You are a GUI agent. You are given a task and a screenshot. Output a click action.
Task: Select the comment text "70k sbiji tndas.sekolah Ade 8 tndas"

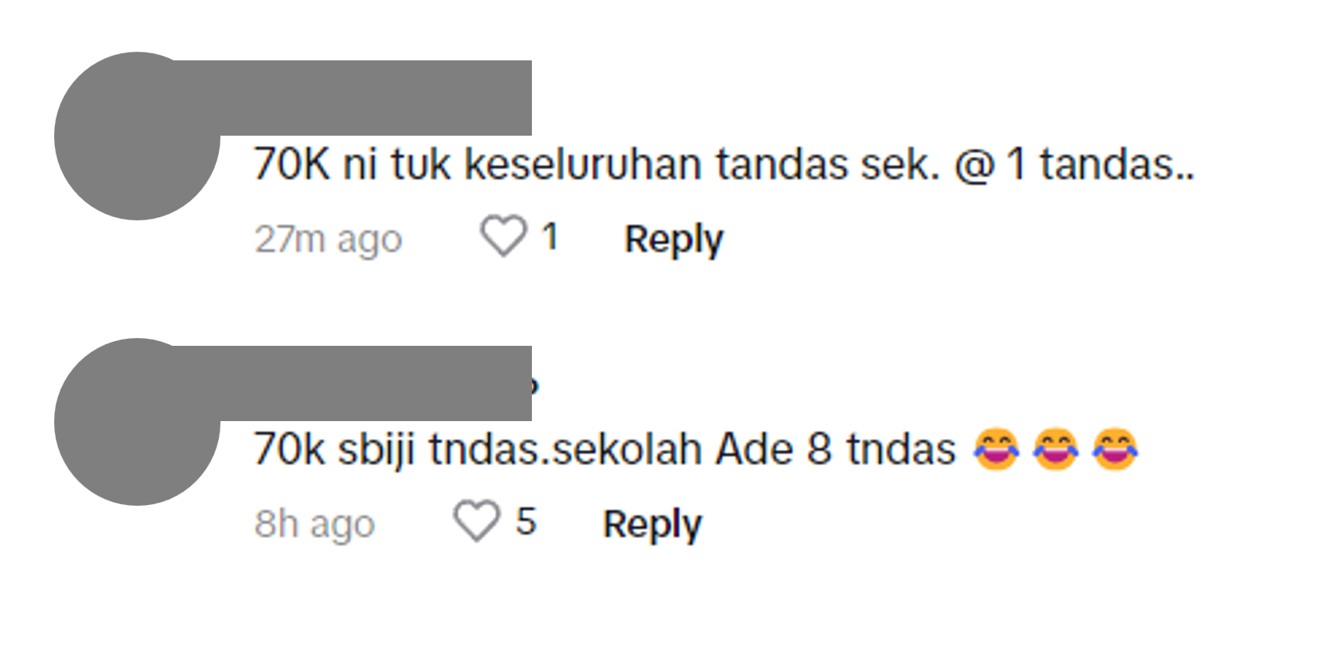click(x=605, y=451)
